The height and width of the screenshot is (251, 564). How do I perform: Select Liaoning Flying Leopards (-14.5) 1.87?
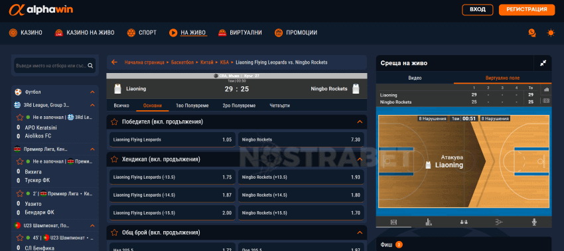(x=173, y=195)
